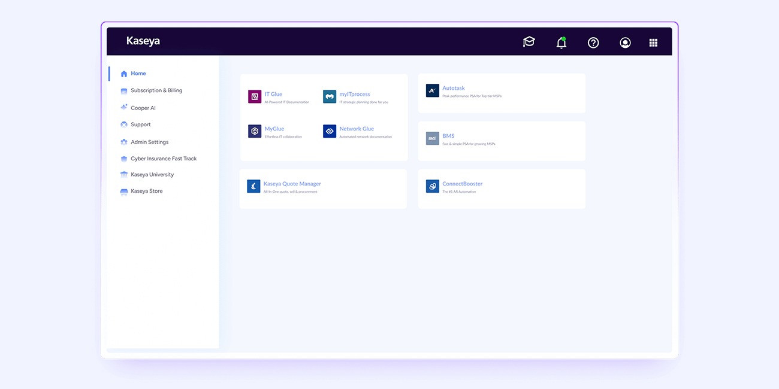The height and width of the screenshot is (389, 779).
Task: Open Cyber Insurance Fast Track
Action: [x=164, y=159]
